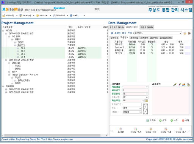The width and height of the screenshot is (194, 144).
Task: Click the blue info help icon in toolbar
Action: pyautogui.click(x=71, y=15)
